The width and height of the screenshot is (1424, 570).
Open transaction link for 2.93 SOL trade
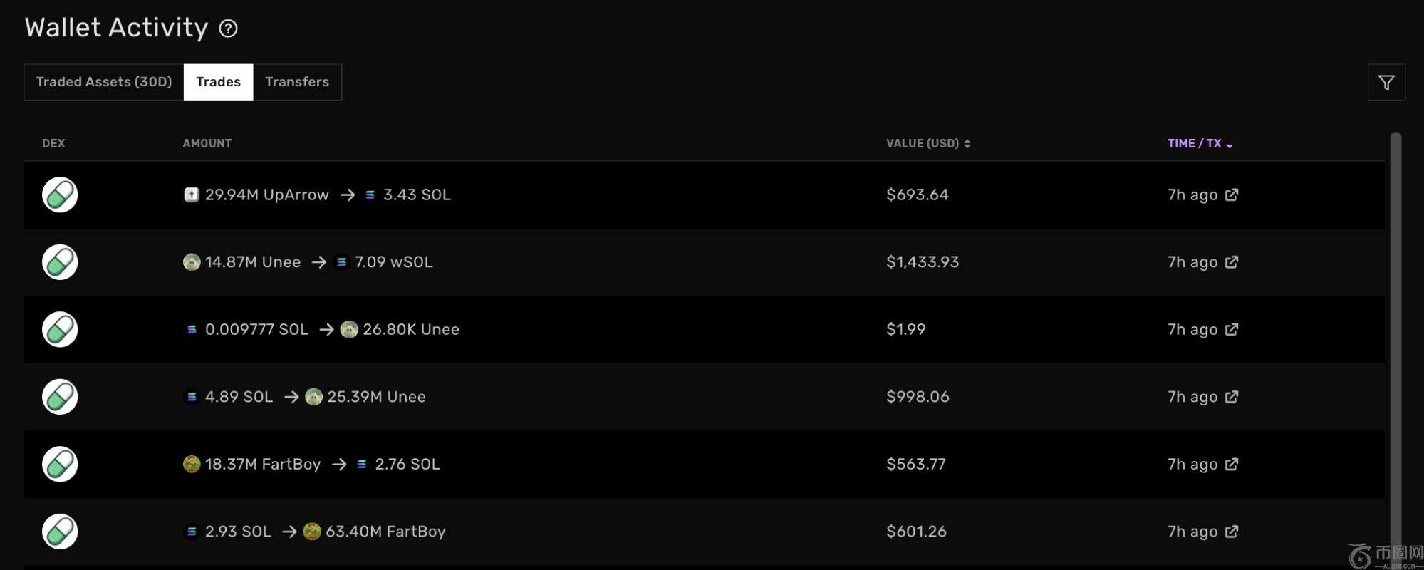pyautogui.click(x=1231, y=532)
